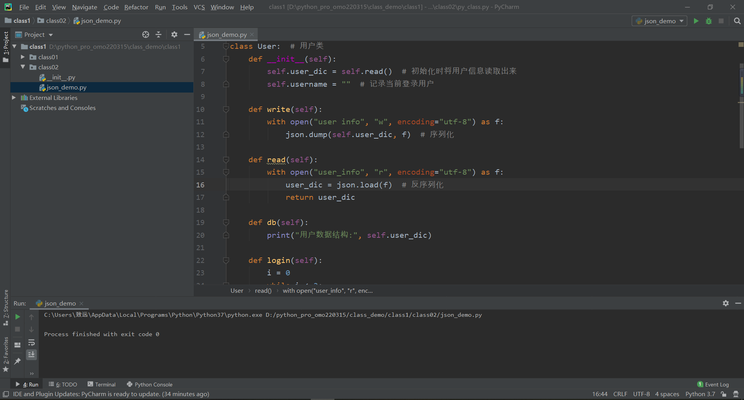Collapse the class02 folder
This screenshot has height=400, width=744.
pyautogui.click(x=22, y=67)
